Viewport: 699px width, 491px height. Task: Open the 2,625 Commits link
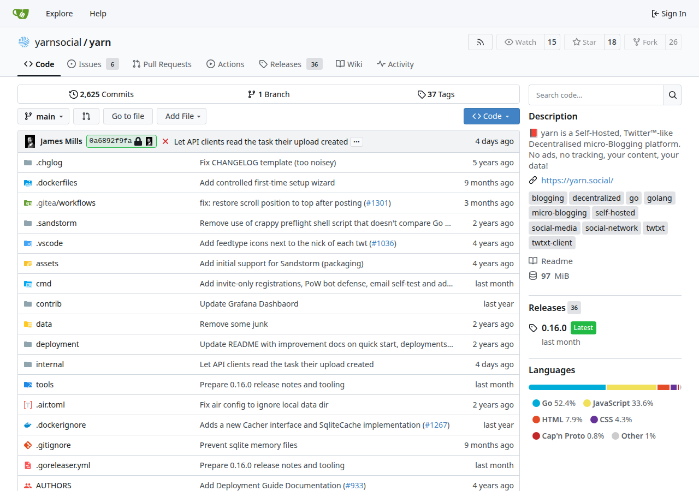coord(102,94)
